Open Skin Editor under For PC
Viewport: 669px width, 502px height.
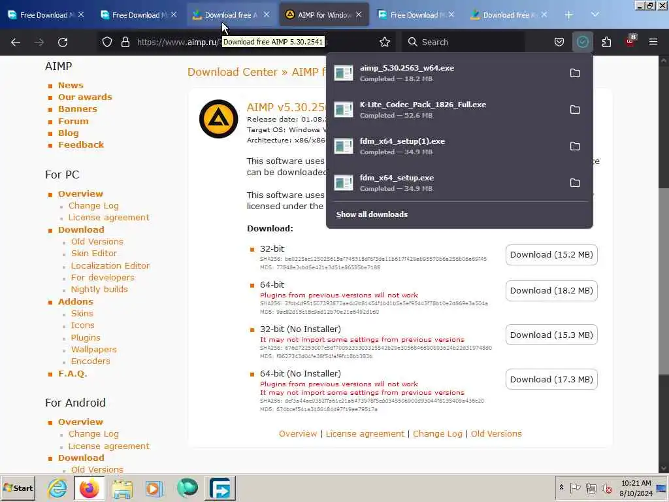point(94,253)
